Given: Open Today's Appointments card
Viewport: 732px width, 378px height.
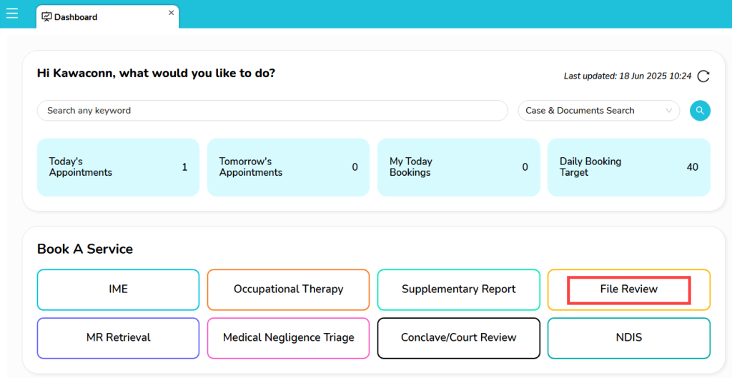Looking at the screenshot, I should (118, 167).
